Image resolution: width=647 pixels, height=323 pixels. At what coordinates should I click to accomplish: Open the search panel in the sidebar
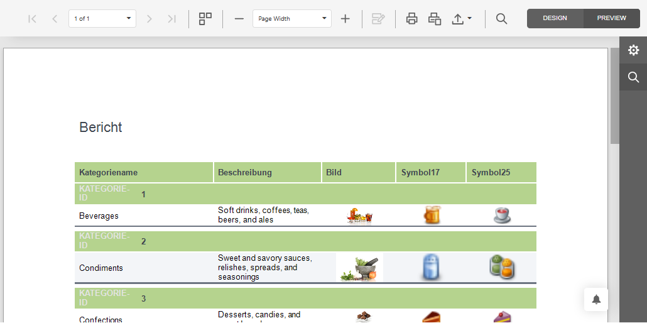[x=633, y=77]
